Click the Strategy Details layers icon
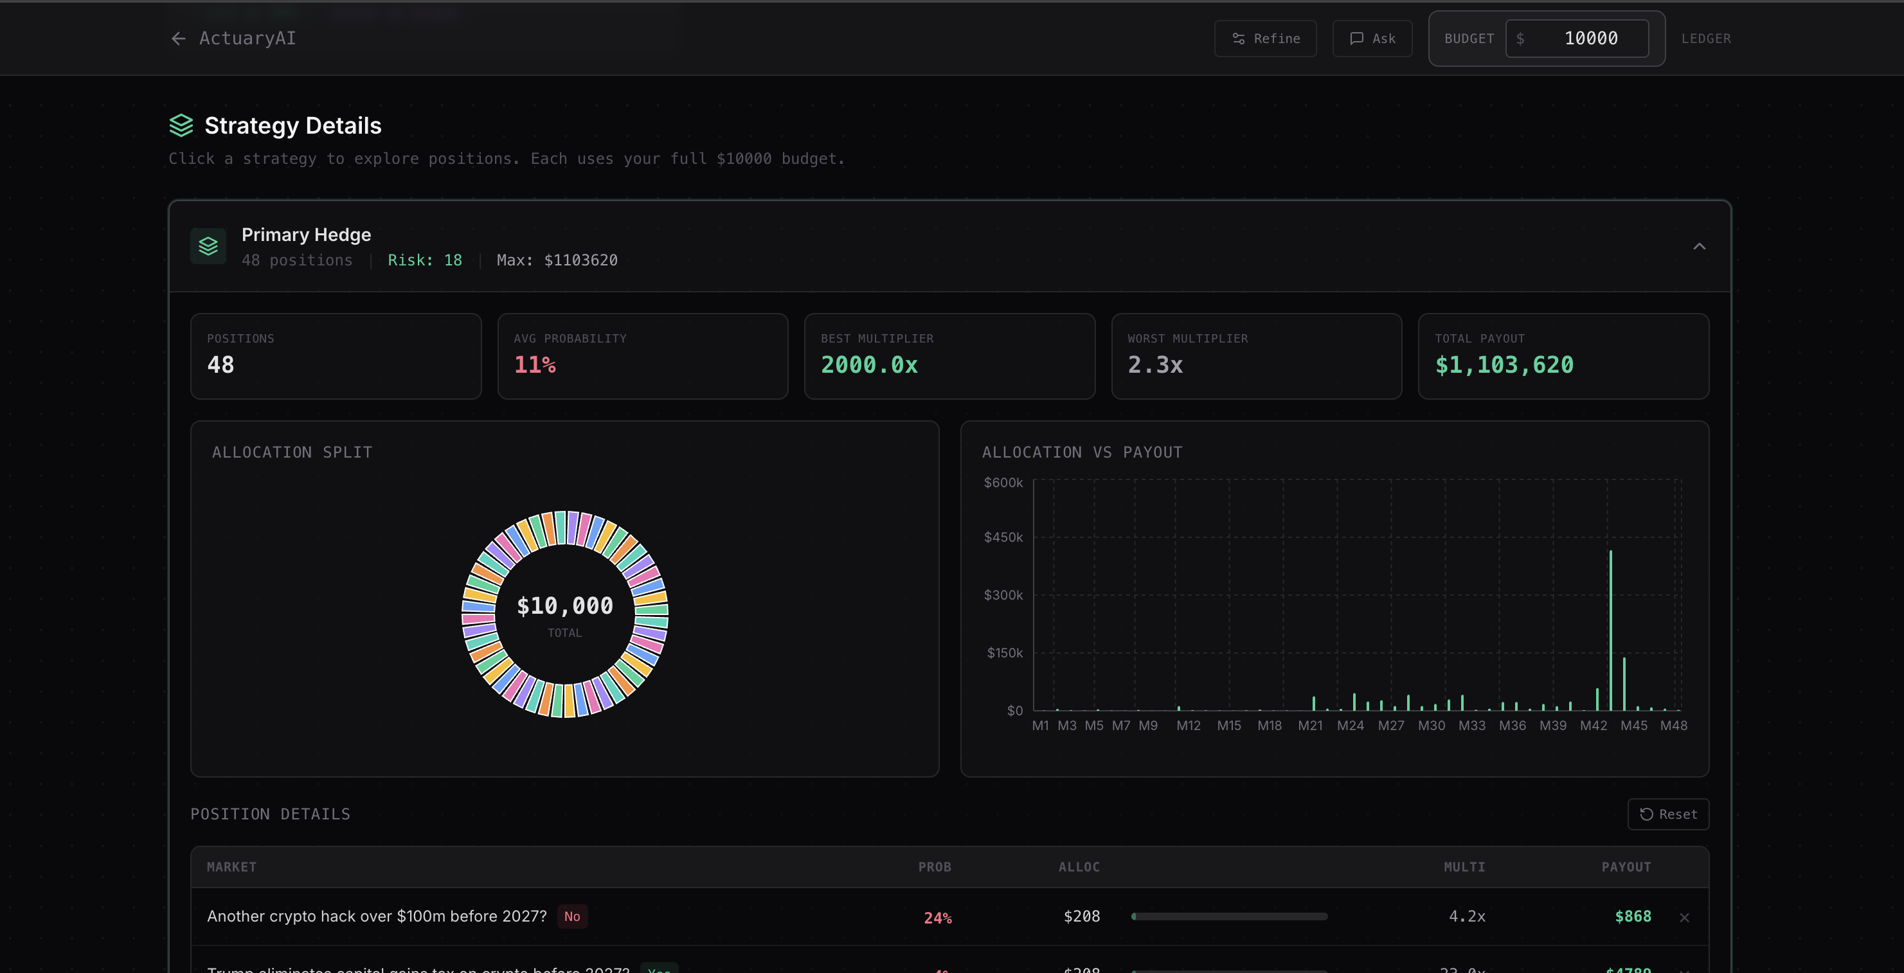Image resolution: width=1904 pixels, height=973 pixels. (x=181, y=125)
